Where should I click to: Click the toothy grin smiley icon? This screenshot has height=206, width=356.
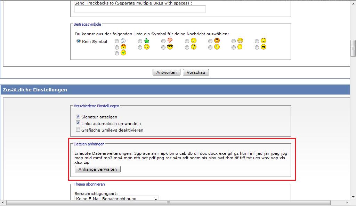pos(240,41)
